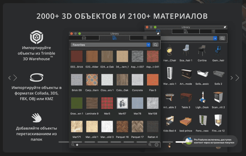Choose the Laminate 9 material
Viewport: 246px width, 156px height.
[92, 103]
